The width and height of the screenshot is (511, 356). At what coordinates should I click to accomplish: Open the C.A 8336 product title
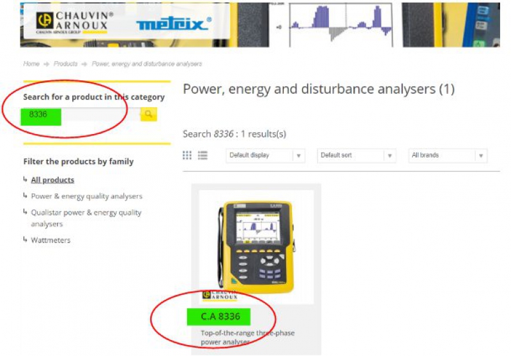pos(220,316)
